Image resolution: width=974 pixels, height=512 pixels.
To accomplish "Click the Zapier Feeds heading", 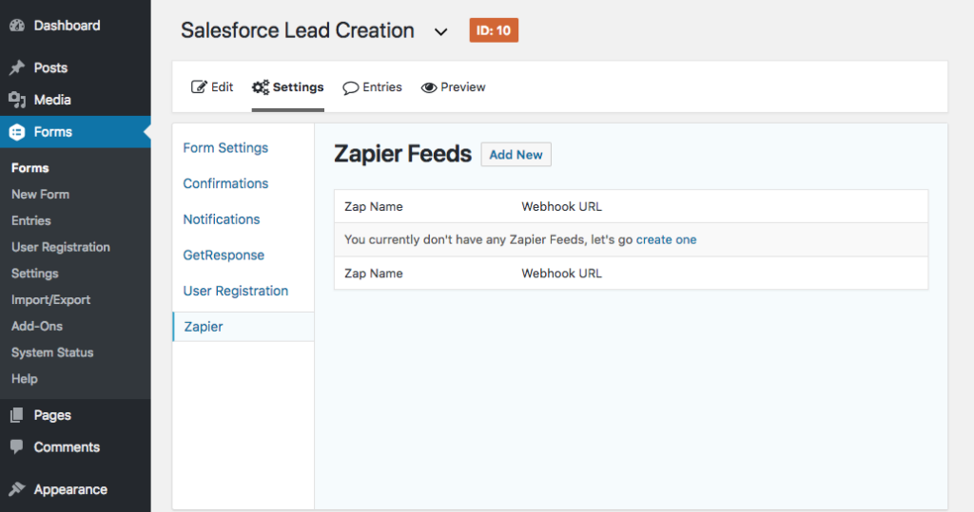I will tap(402, 154).
